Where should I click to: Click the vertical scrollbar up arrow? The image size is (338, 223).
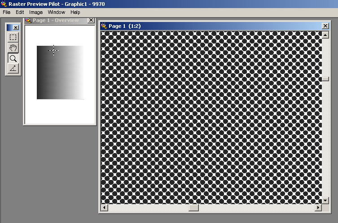(325, 35)
